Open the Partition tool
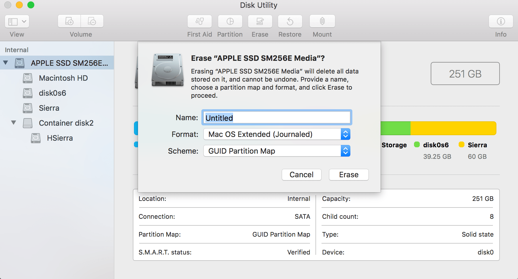Screen dimensions: 518x279 point(230,21)
